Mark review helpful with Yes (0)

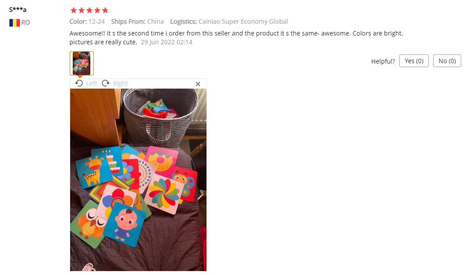(414, 61)
